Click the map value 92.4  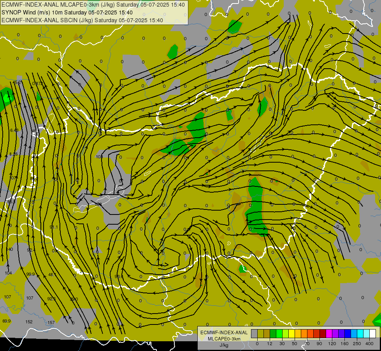coord(31,250)
